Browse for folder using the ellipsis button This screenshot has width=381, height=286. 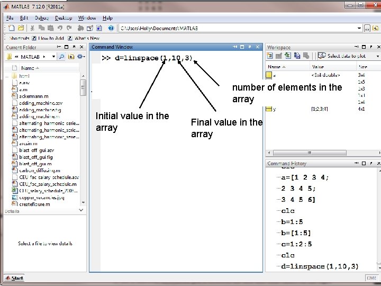pos(367,29)
